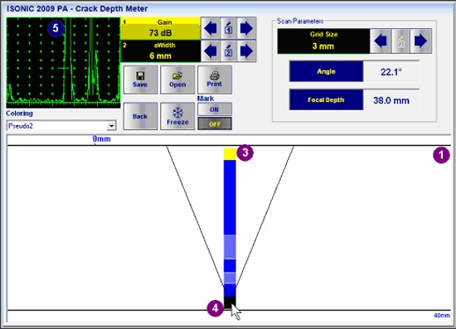Image resolution: width=456 pixels, height=329 pixels.
Task: Increase Gain with right arrow
Action: pos(246,28)
